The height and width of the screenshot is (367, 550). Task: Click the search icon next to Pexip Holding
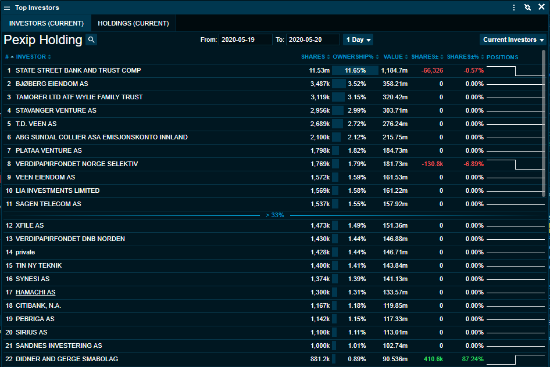[x=91, y=39]
